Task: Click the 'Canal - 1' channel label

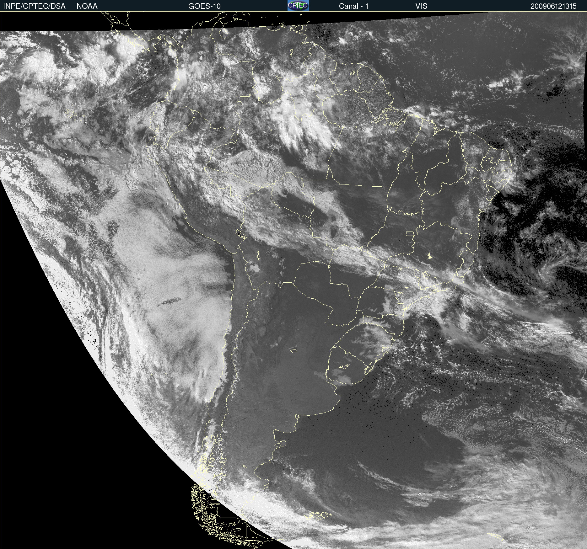Action: 353,6
